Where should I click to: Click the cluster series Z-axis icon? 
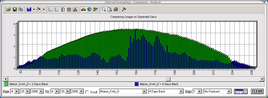[95, 9]
